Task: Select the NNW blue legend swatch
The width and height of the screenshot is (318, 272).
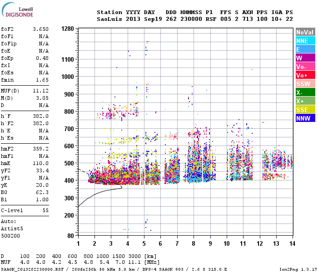Action: [x=305, y=118]
